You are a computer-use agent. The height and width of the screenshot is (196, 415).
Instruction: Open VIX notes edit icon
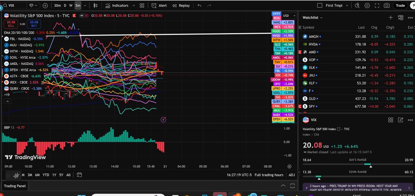pos(400,120)
